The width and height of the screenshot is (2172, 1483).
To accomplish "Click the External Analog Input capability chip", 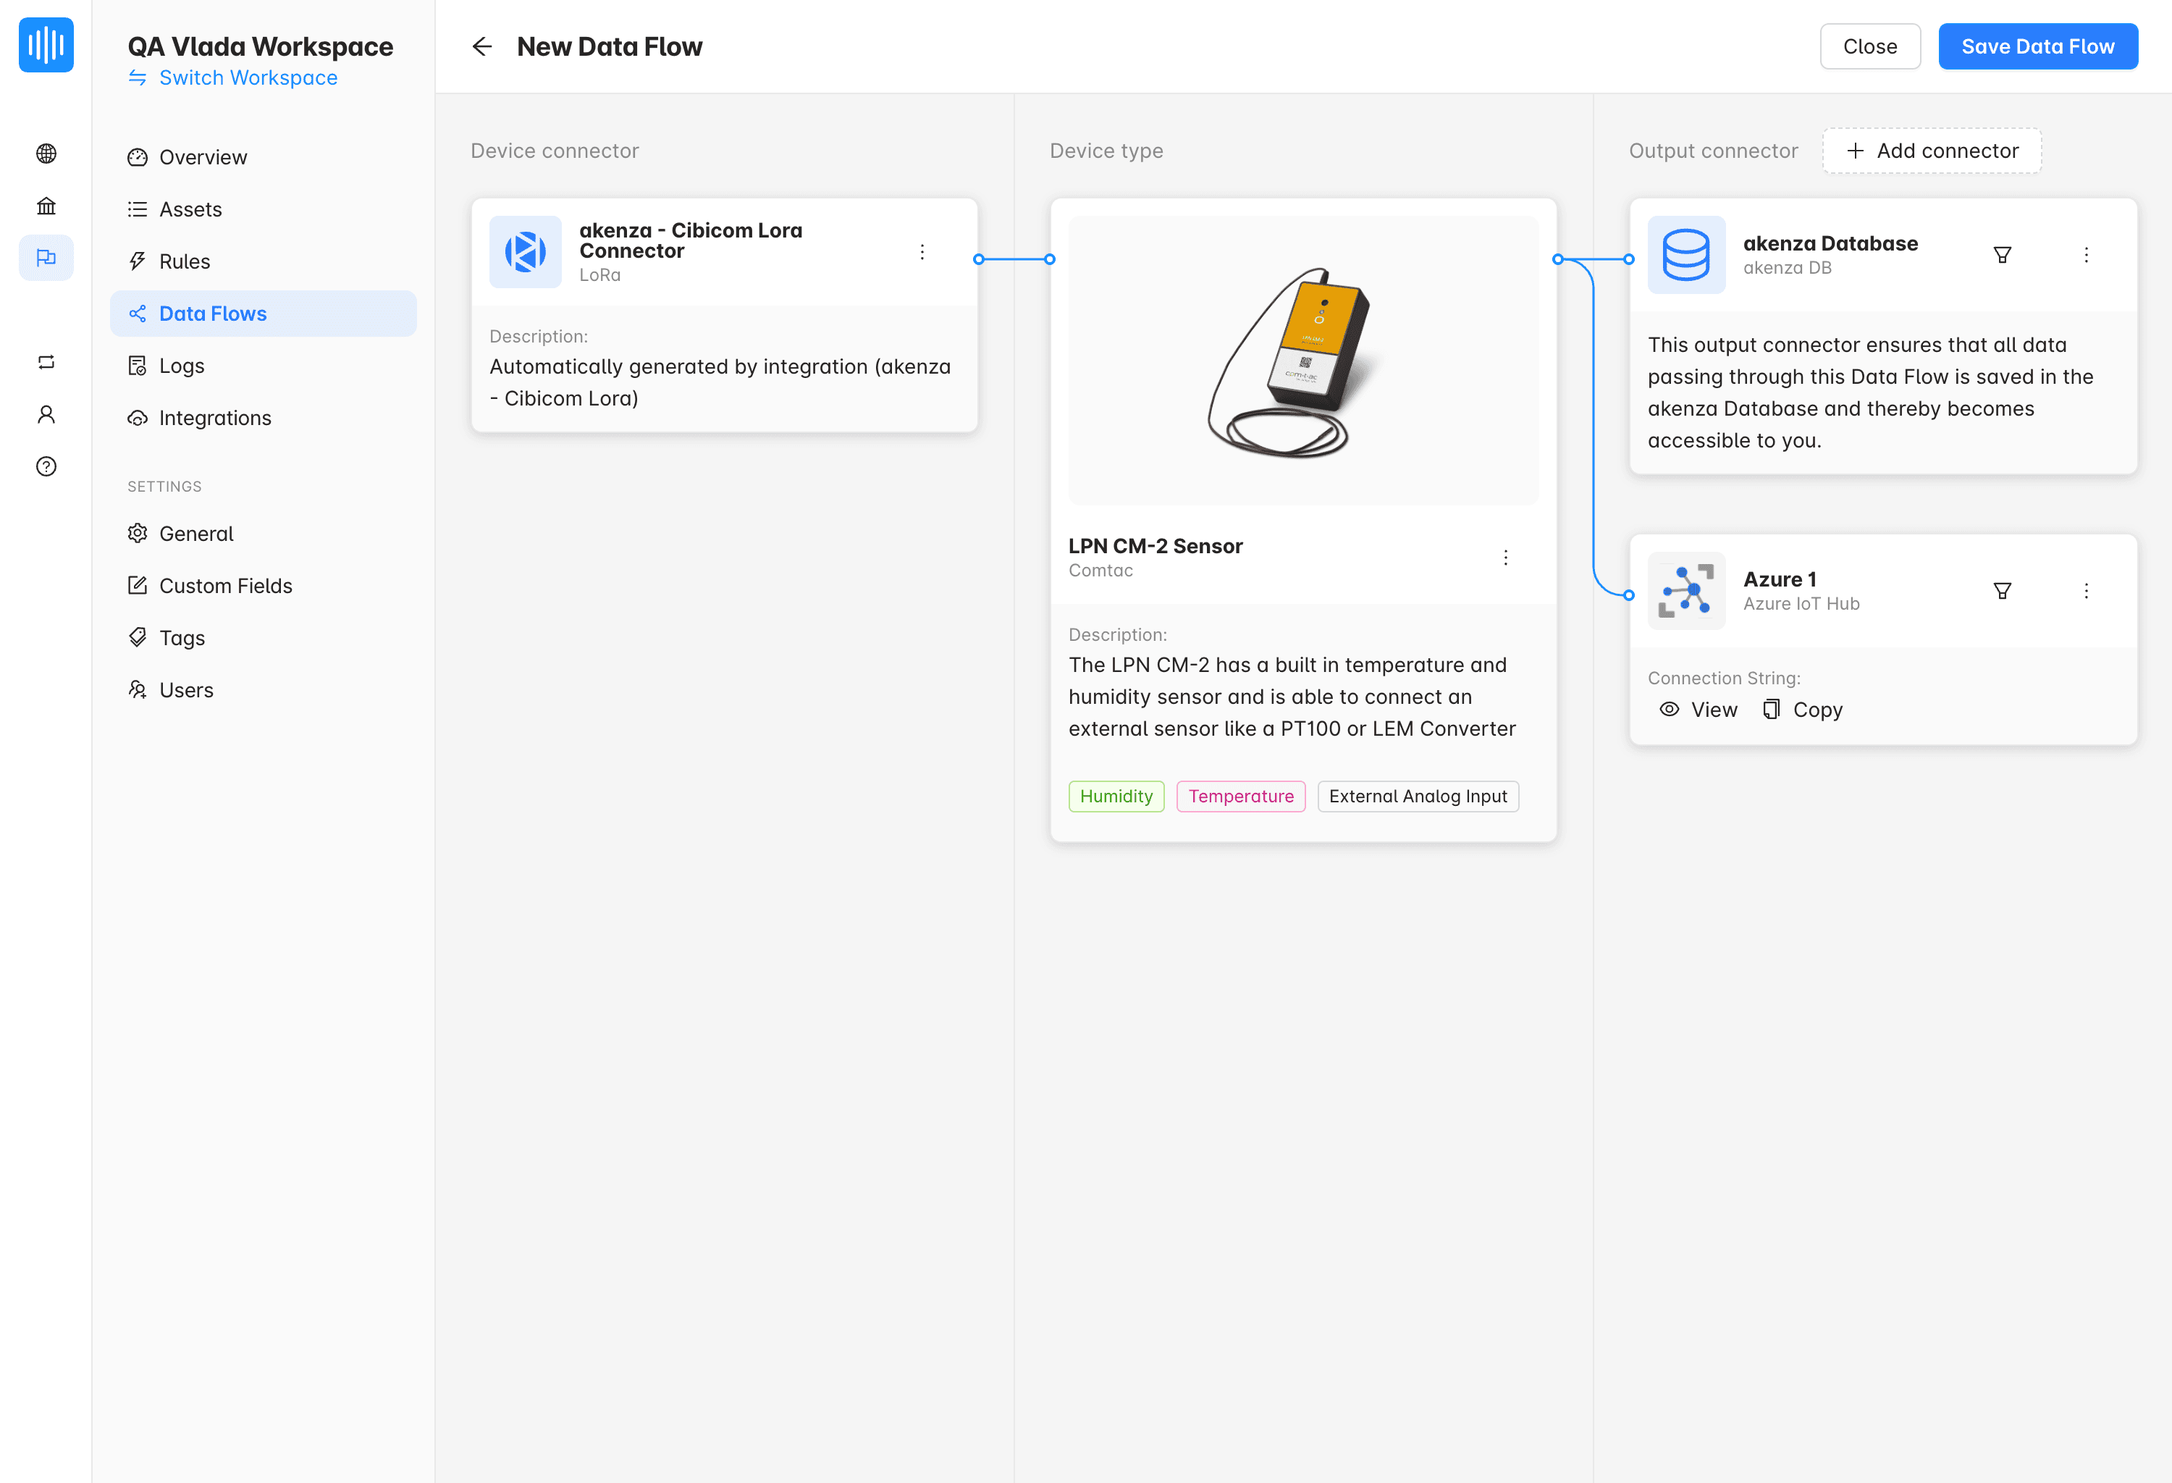I will (x=1418, y=796).
